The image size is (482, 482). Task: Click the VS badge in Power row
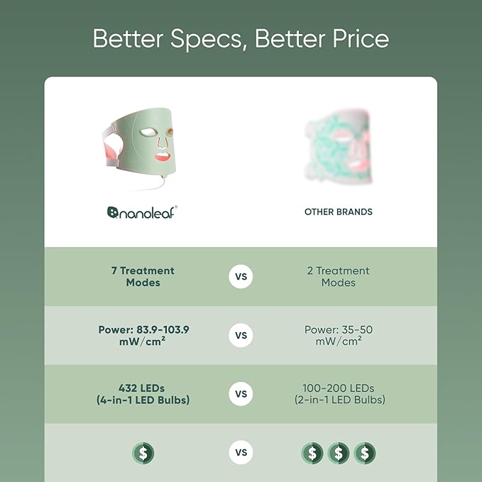241,335
